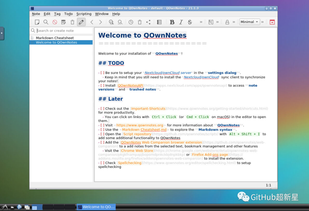Open the Window menu

pos(102,14)
